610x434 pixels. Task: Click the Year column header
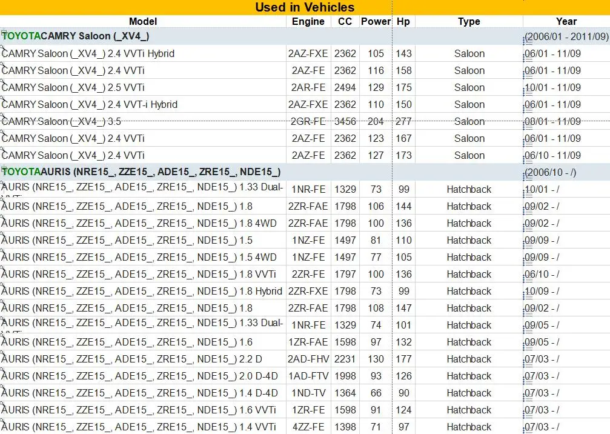[566, 21]
